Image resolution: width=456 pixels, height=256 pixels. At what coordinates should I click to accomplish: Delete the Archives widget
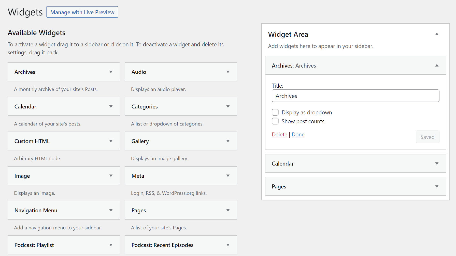279,134
